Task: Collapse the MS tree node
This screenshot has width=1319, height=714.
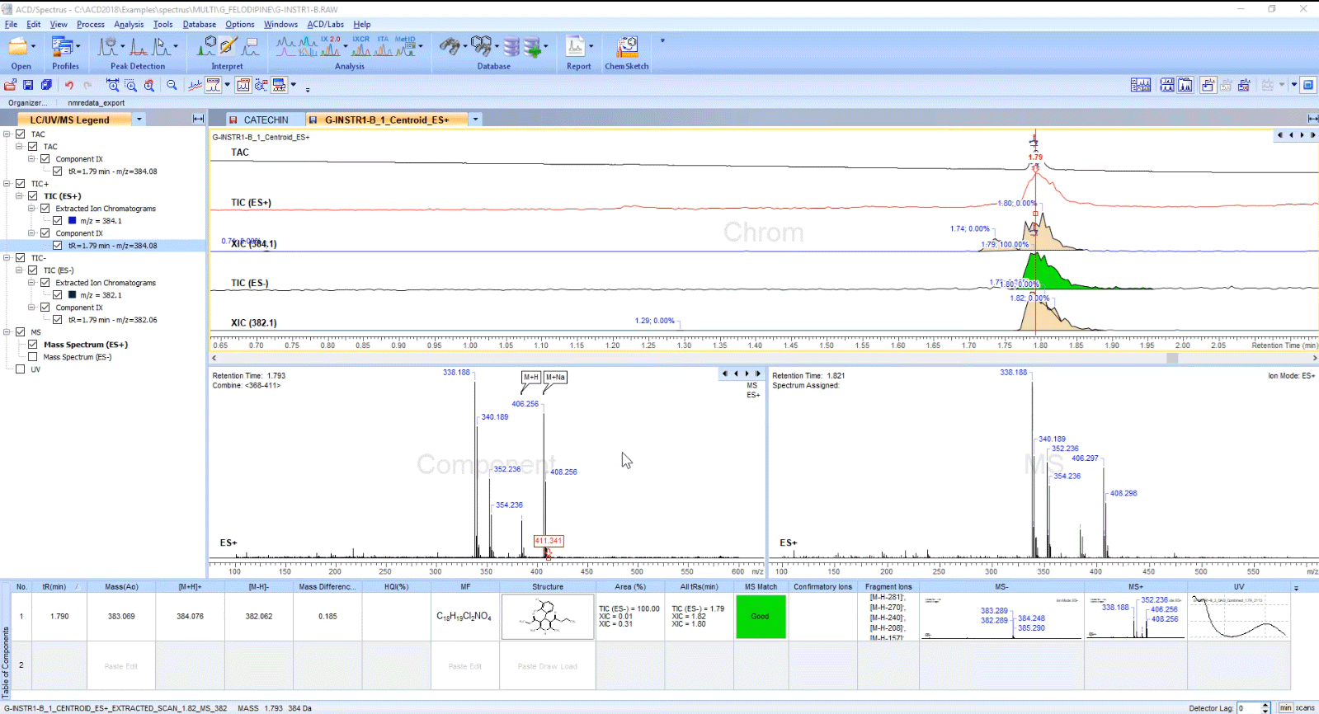Action: pos(7,332)
